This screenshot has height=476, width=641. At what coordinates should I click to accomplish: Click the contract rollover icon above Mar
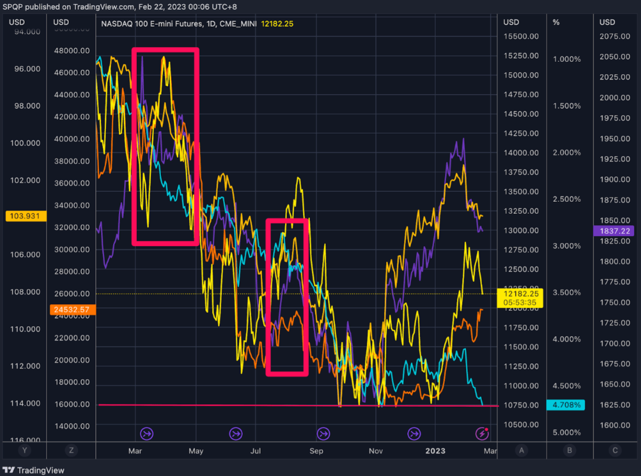[x=146, y=434]
